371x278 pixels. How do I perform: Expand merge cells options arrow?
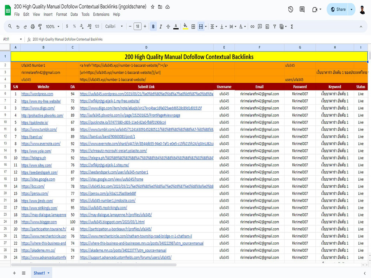pyautogui.click(x=206, y=27)
